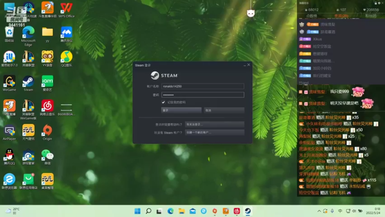Viewport: 385px width, 217px height.
Task: Open the 英雄联盟 shortcut beside YY语音
Action: 28,59
